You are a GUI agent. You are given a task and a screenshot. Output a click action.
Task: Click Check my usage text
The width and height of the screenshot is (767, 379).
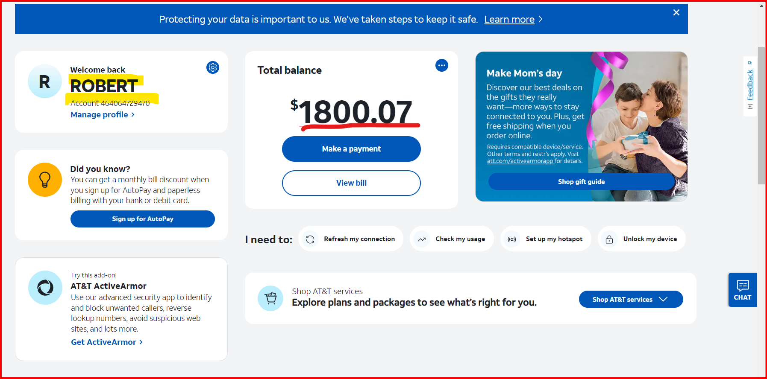click(x=460, y=239)
